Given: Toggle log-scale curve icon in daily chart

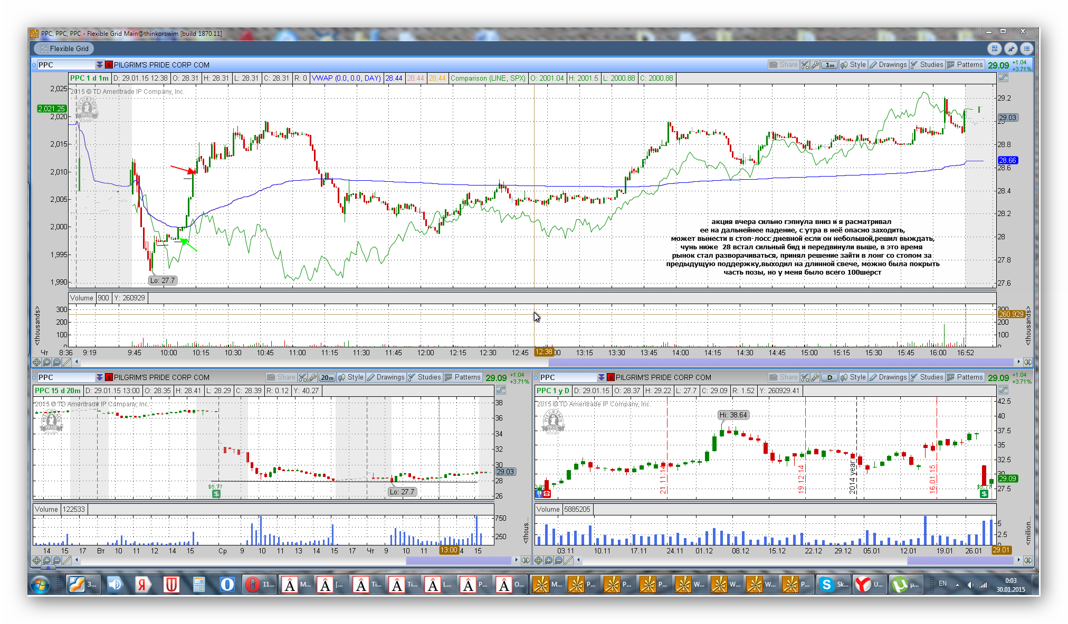Looking at the screenshot, I should point(1003,391).
